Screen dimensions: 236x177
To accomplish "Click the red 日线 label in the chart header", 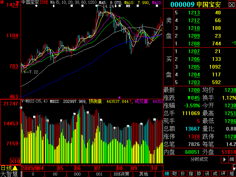I will coord(44,2).
